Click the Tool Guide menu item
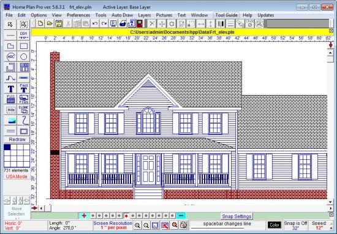Image resolution: width=337 pixels, height=234 pixels. point(226,15)
